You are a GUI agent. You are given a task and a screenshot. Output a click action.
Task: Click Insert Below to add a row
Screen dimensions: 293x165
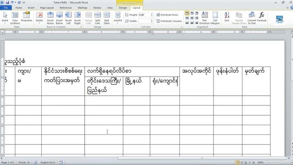coord(59,18)
